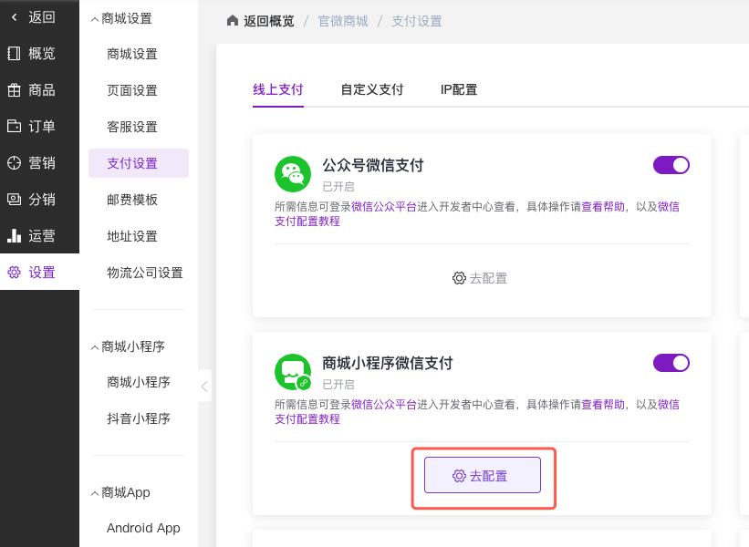The width and height of the screenshot is (749, 547).
Task: Click 去配置 button for 商城小程序微信支付
Action: 482,475
